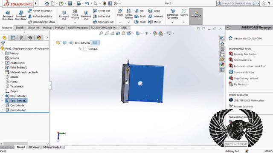Pick the Lofted Boss/Base command
The image size is (273, 153).
point(40,16)
